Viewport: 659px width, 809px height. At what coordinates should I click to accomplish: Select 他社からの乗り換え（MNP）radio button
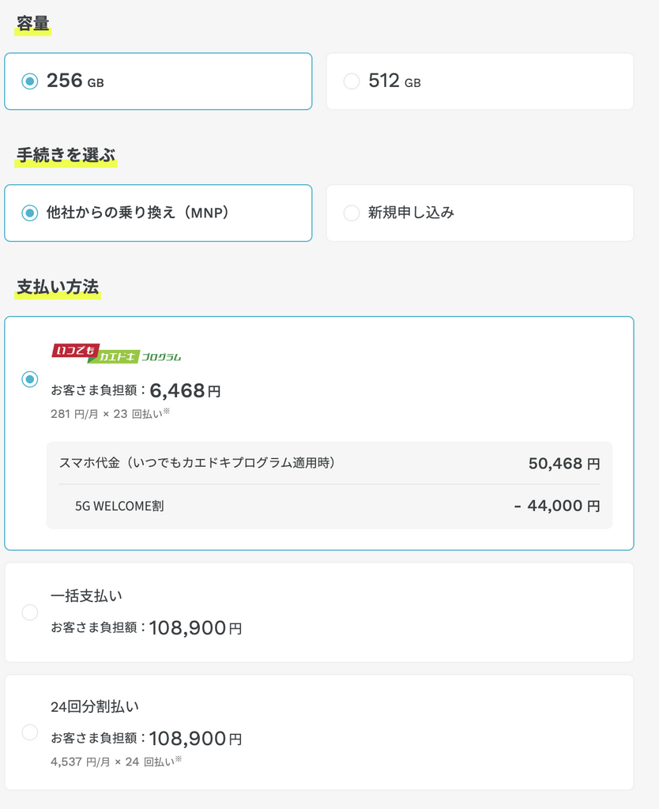tap(30, 213)
